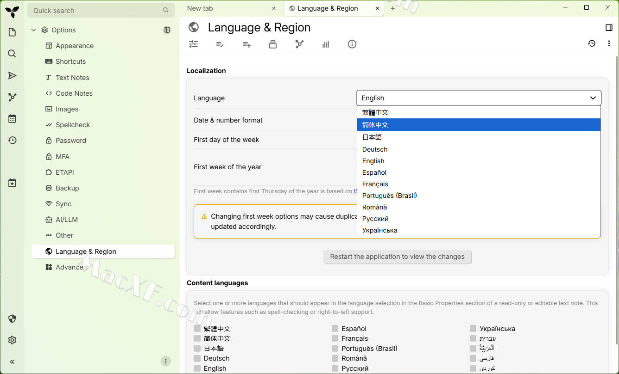Open the bar-chart ribbon icon

pos(326,44)
